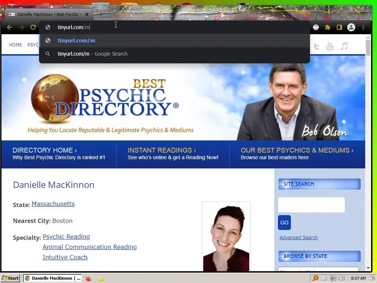Open the Animal Communication Reading link
The width and height of the screenshot is (377, 283).
tap(90, 247)
